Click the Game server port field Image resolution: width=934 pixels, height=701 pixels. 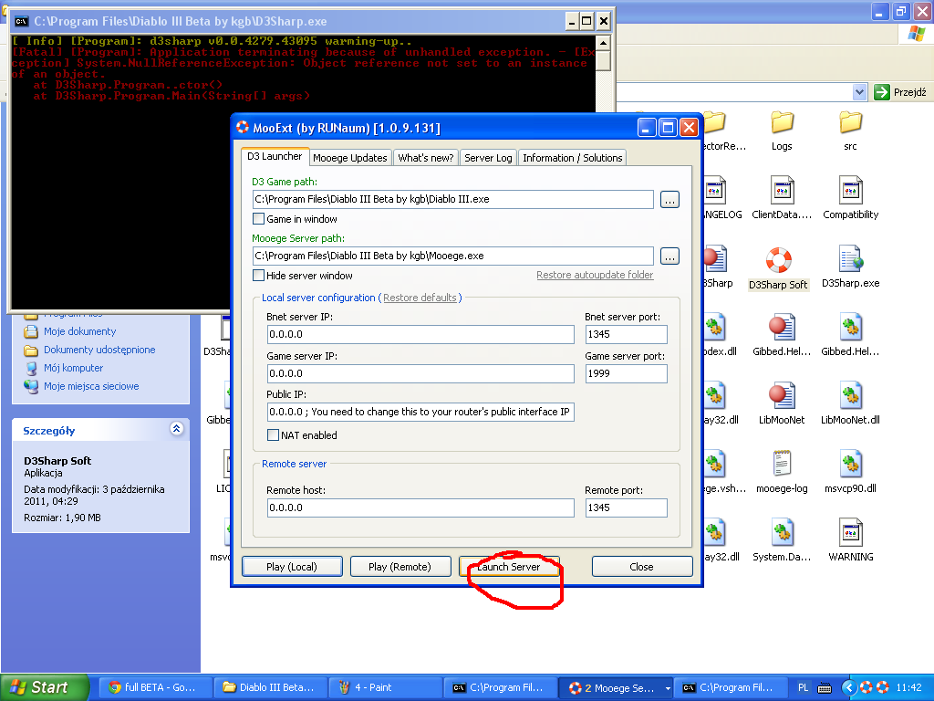click(626, 373)
